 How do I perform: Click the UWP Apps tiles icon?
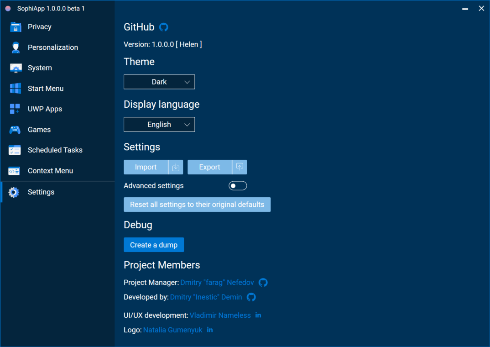click(x=15, y=109)
